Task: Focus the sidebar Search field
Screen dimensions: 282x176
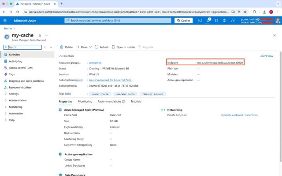Action: click(22, 47)
